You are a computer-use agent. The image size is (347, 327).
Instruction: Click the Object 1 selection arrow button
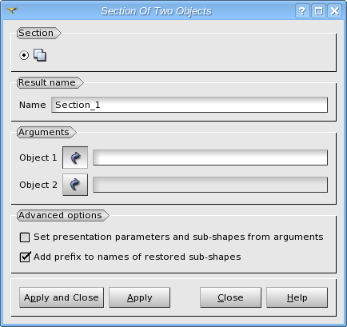[75, 158]
